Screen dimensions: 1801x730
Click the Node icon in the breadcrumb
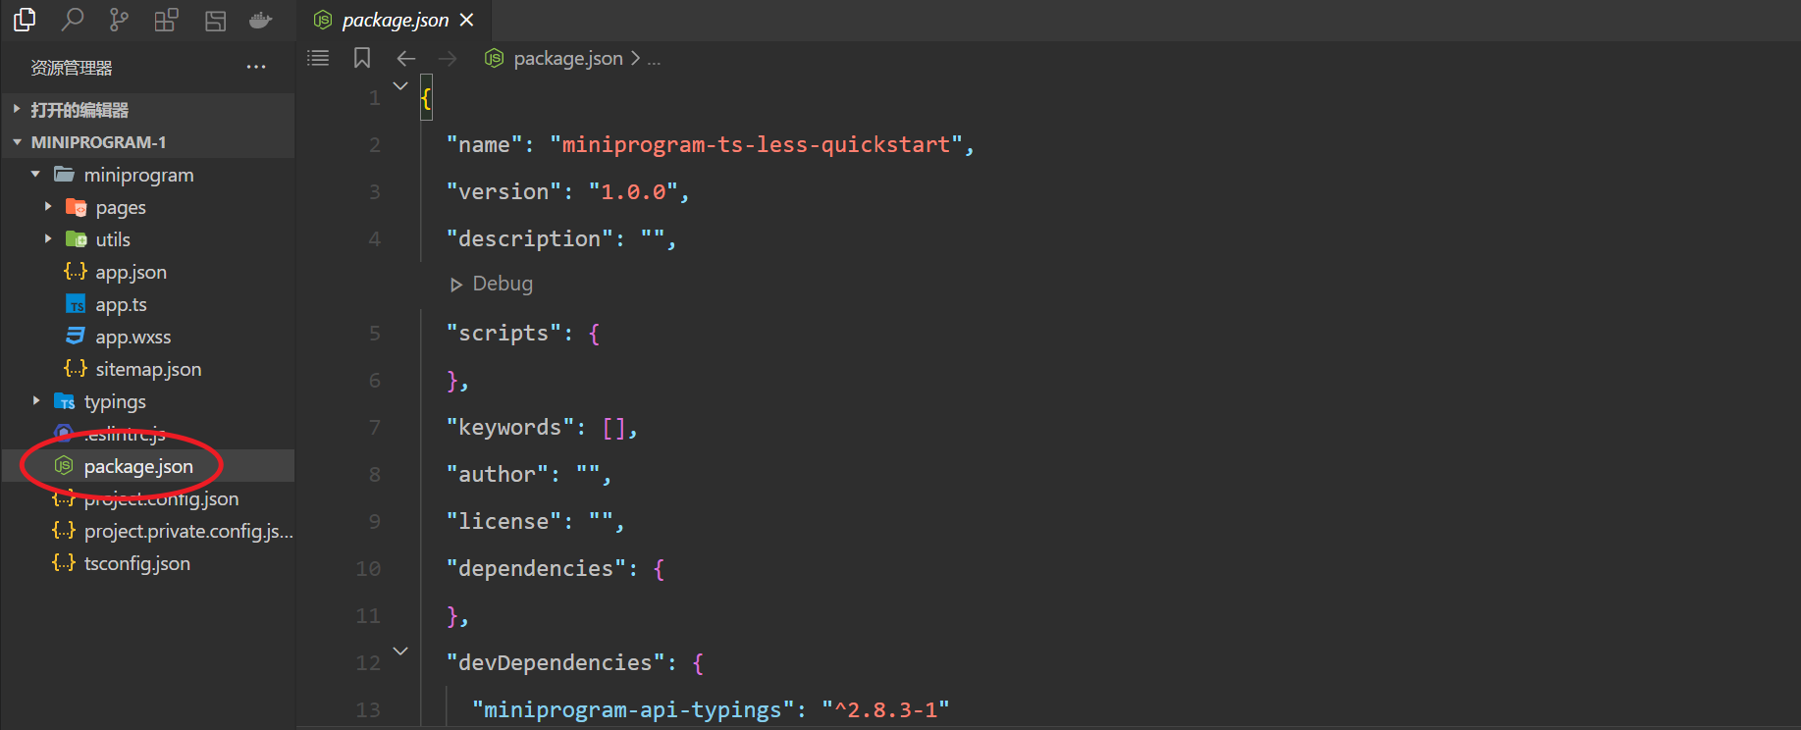pos(495,59)
